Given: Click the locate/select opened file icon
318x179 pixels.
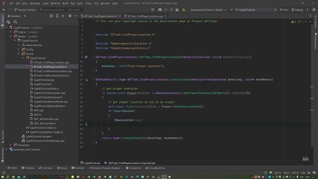Looking at the screenshot, I should click(51, 16).
